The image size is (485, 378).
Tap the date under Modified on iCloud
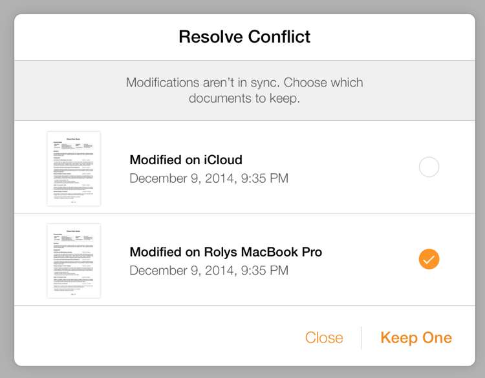(x=209, y=178)
